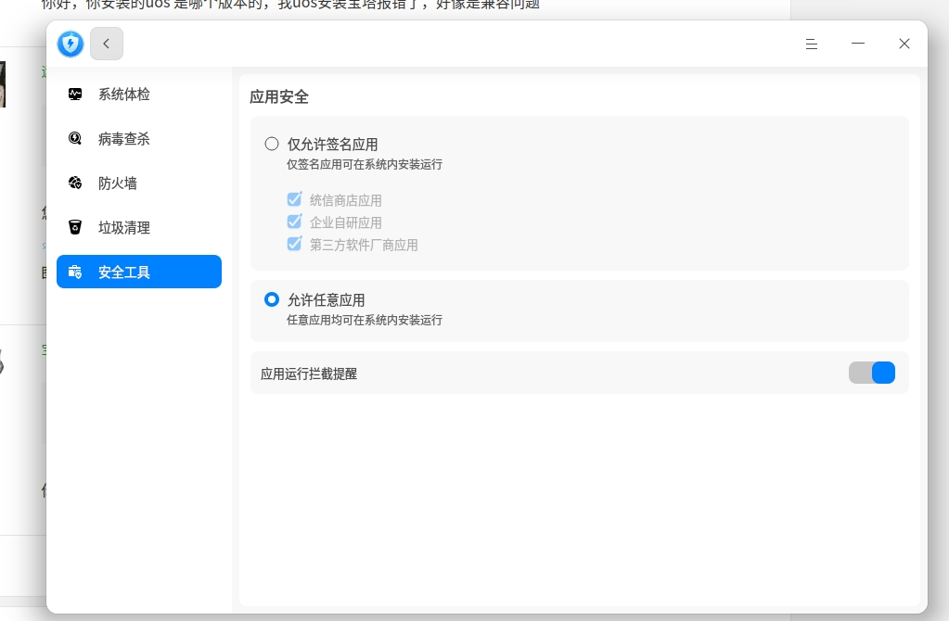
Task: Click the security center shield logo
Action: click(x=70, y=44)
